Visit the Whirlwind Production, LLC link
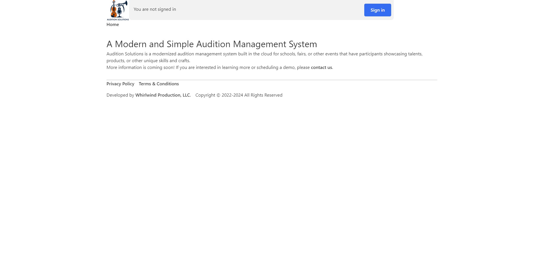Viewport: 543px width, 272px height. [163, 95]
